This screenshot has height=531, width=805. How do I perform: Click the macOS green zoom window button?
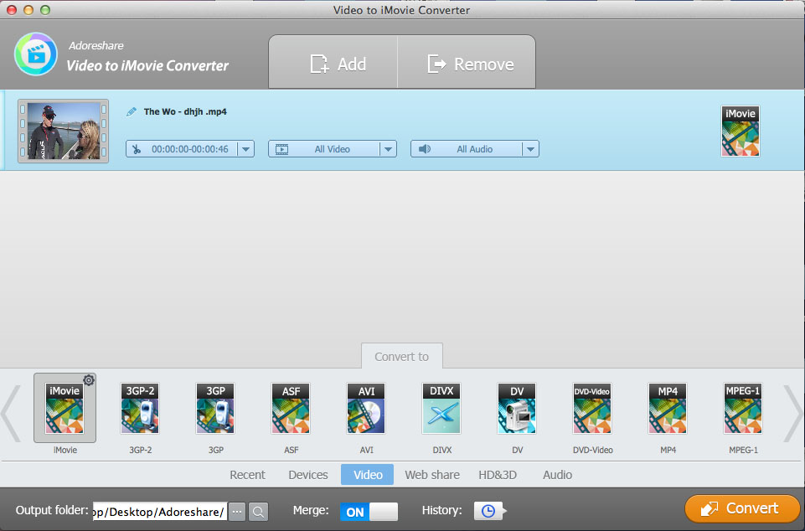[x=45, y=10]
